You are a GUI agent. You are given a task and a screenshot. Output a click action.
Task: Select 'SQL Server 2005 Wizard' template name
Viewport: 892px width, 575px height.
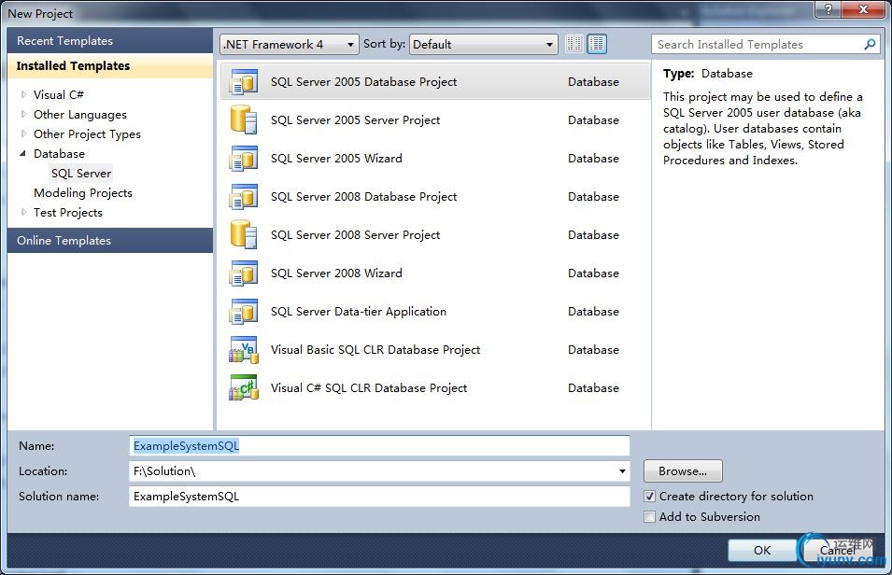click(336, 159)
